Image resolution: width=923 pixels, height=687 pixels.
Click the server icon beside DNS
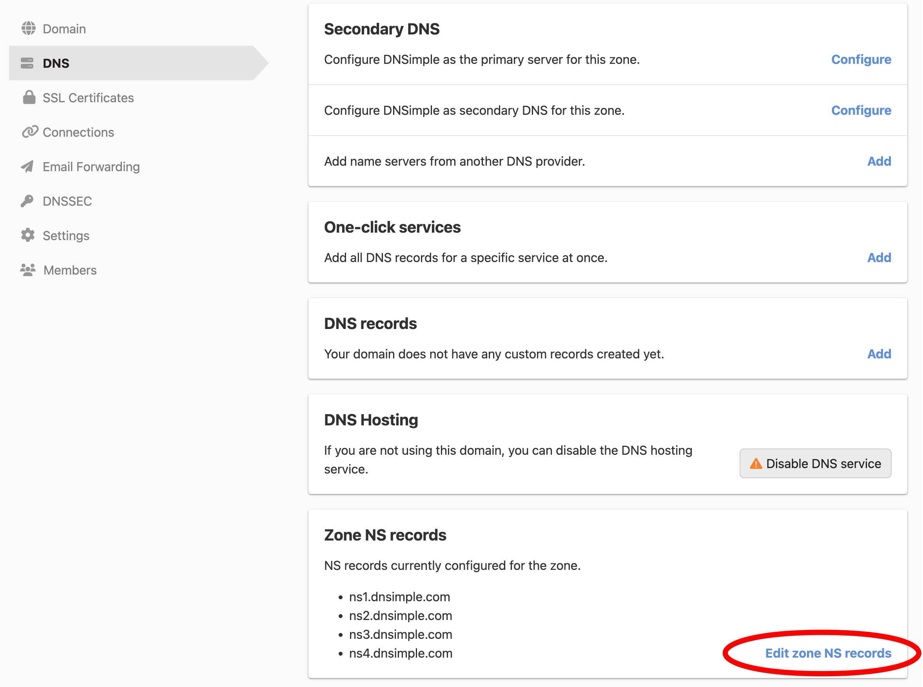tap(27, 63)
